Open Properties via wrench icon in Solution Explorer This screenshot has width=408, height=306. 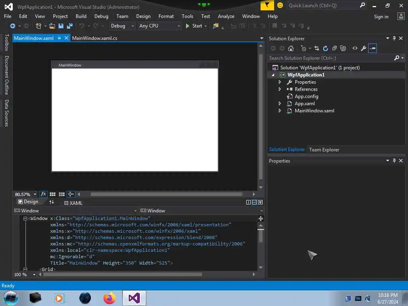(364, 48)
